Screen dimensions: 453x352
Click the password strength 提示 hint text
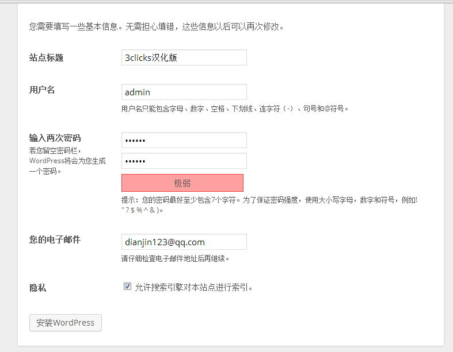click(x=269, y=200)
